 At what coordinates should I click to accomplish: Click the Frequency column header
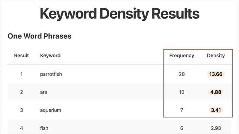click(x=182, y=56)
